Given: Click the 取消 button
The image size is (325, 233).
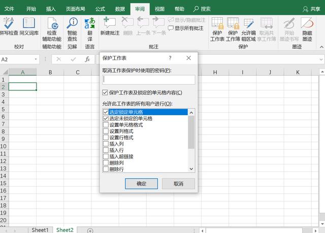Looking at the screenshot, I should pyautogui.click(x=178, y=184).
